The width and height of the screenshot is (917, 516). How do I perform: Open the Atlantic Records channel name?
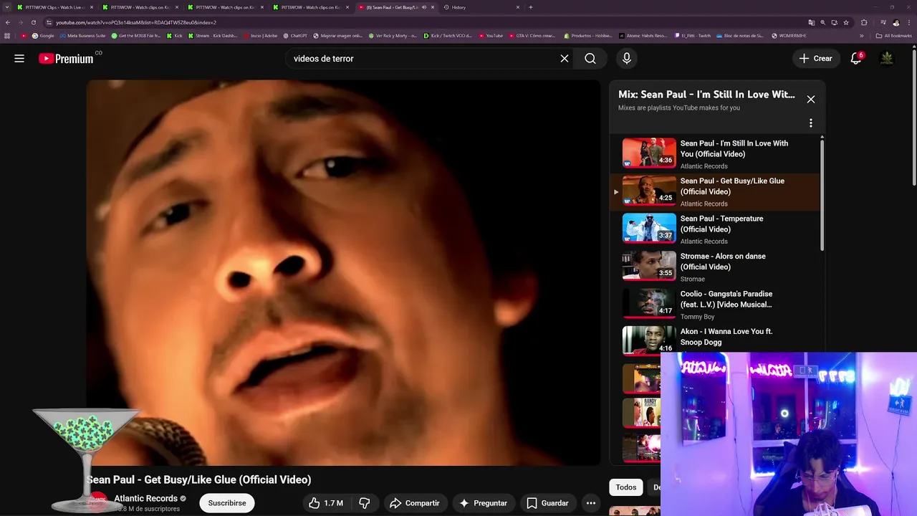[146, 499]
